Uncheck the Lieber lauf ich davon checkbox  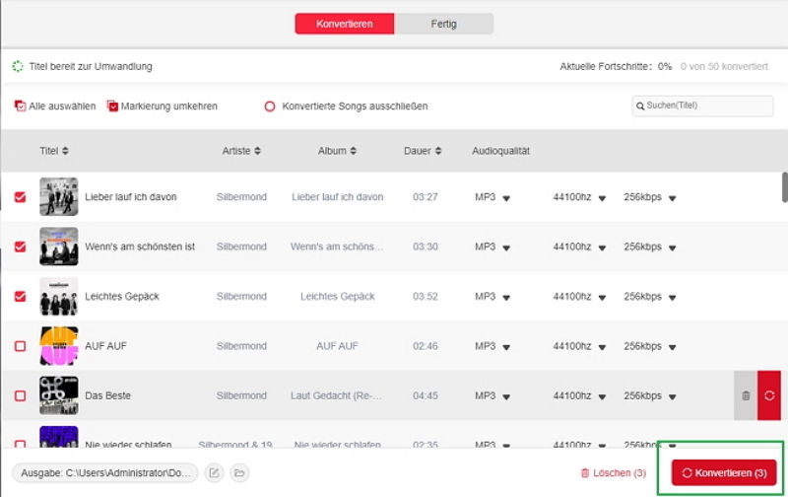coord(20,197)
